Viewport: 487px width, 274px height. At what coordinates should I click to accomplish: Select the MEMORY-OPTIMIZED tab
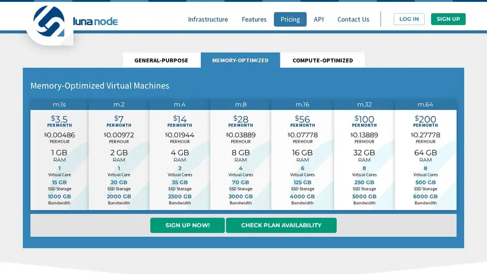[x=241, y=60]
